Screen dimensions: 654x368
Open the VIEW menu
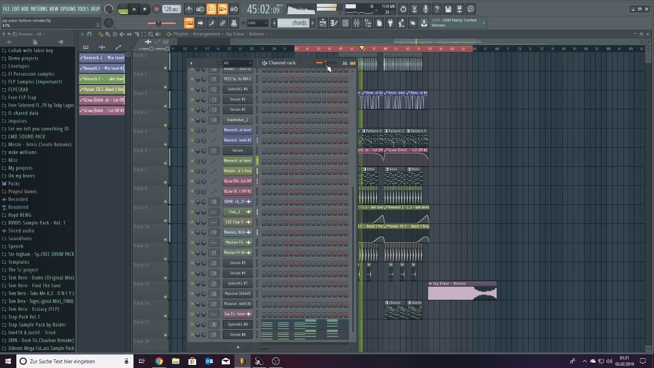(x=54, y=9)
